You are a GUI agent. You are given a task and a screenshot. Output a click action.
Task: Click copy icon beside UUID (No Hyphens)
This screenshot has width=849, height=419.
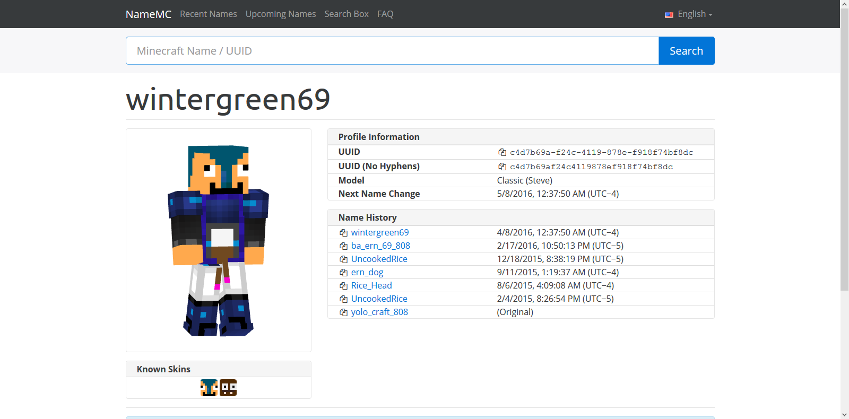[x=502, y=167]
